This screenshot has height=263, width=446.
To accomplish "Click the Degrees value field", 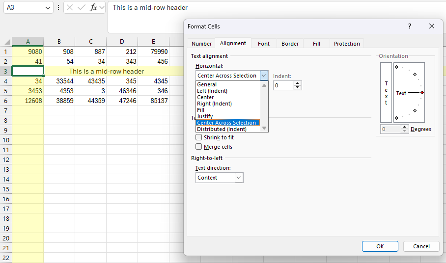I will click(x=390, y=129).
